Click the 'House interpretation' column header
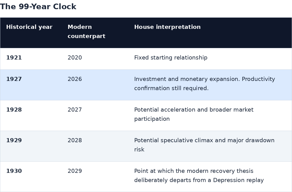 pos(168,27)
